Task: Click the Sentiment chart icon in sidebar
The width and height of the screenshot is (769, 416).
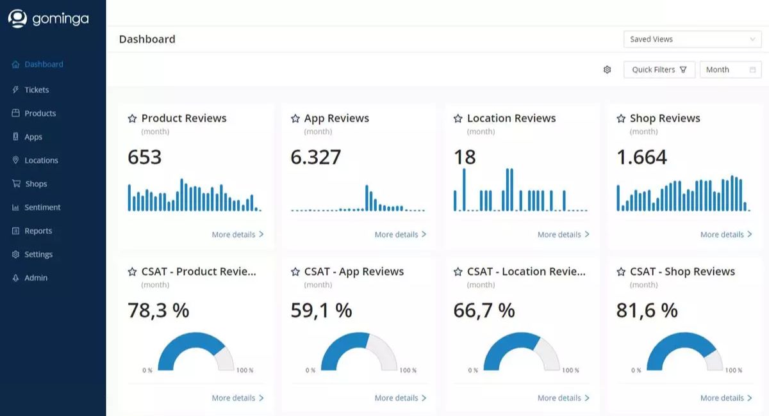Action: click(x=15, y=207)
